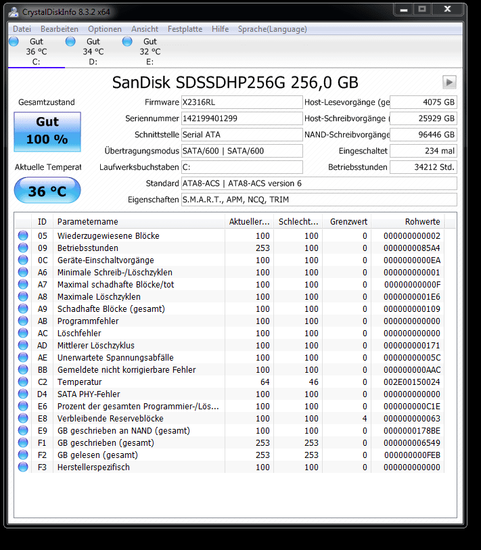Open the Ansicht menu
Viewport: 481px width, 550px height.
[145, 29]
